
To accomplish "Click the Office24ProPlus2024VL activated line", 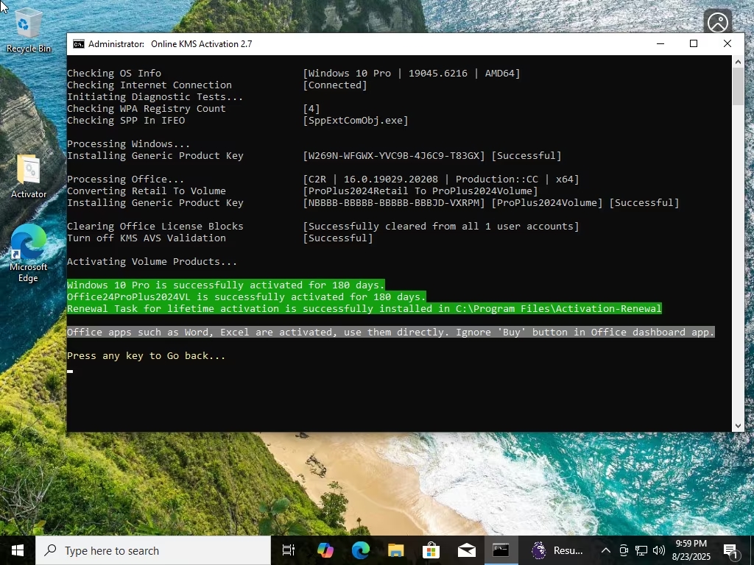I will 247,297.
